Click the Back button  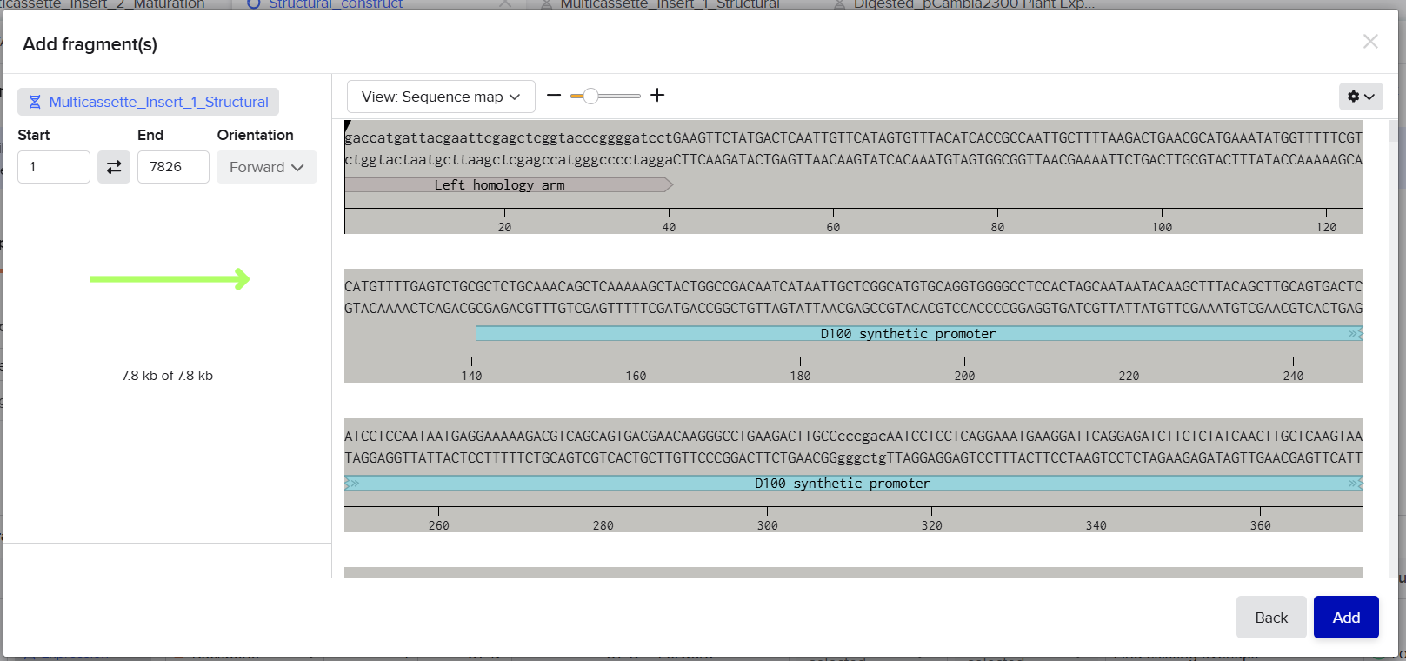coord(1271,618)
